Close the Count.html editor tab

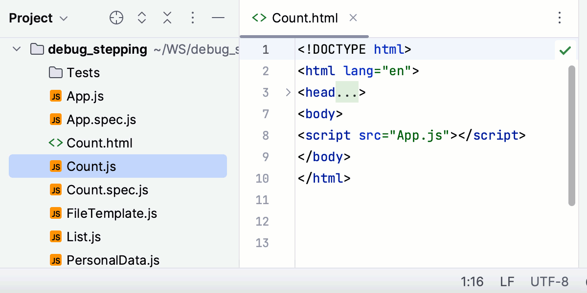point(353,18)
